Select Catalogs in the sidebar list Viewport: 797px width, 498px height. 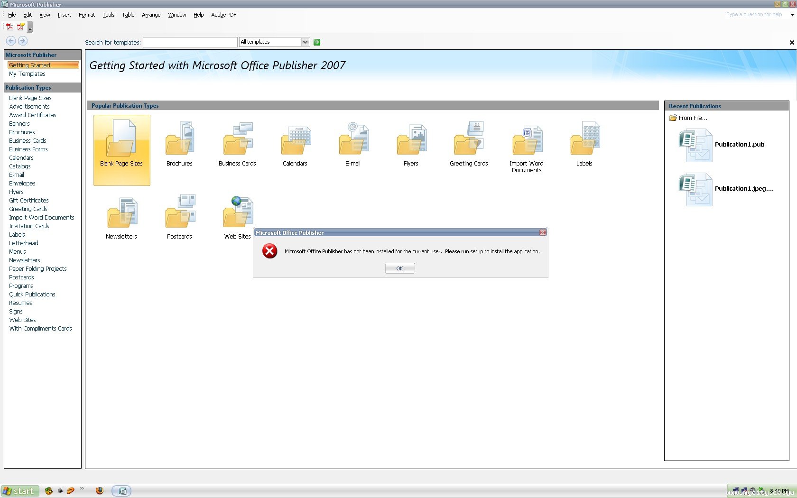coord(20,166)
